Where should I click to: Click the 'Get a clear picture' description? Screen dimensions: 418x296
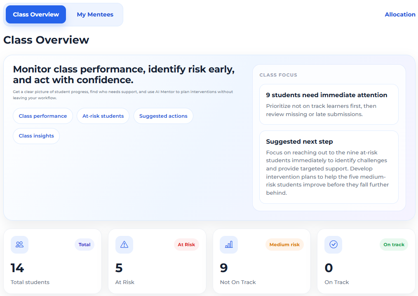[123, 95]
